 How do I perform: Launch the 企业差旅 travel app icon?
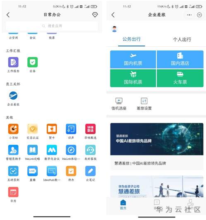13,96
